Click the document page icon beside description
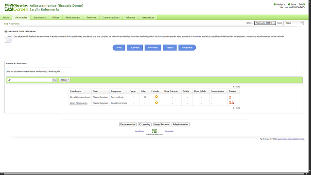This screenshot has width=311, height=175. (8, 39)
